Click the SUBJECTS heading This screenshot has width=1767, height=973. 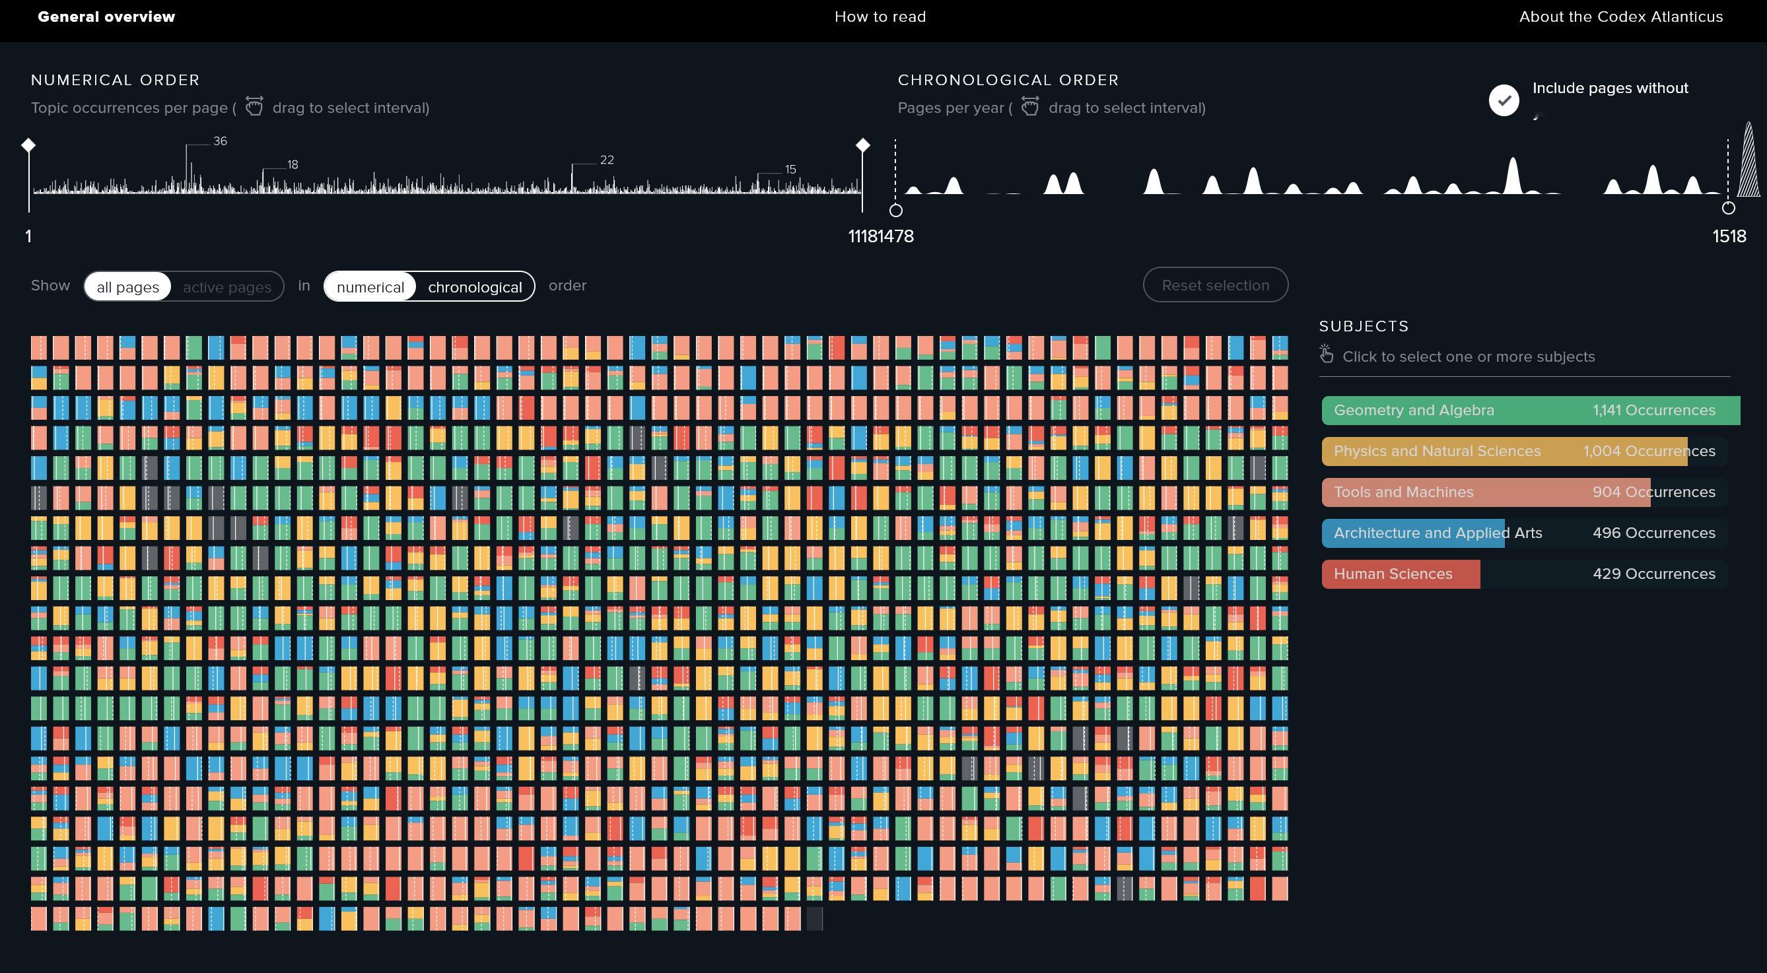(1364, 326)
